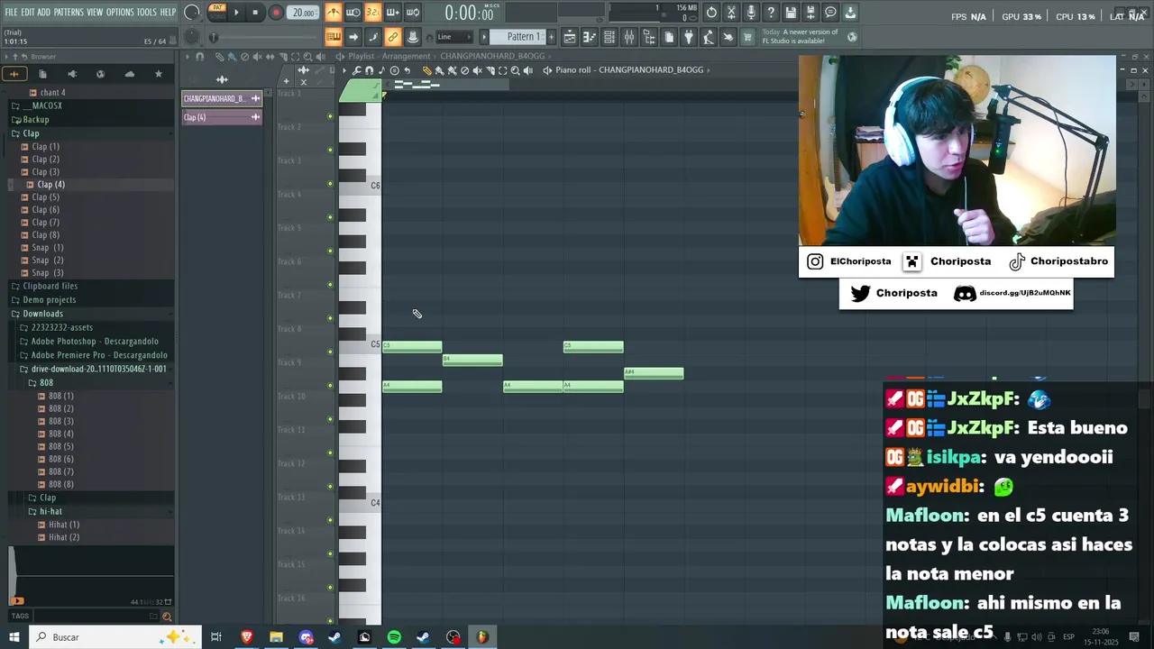Image resolution: width=1154 pixels, height=649 pixels.
Task: Open the HELP menu
Action: tap(168, 12)
